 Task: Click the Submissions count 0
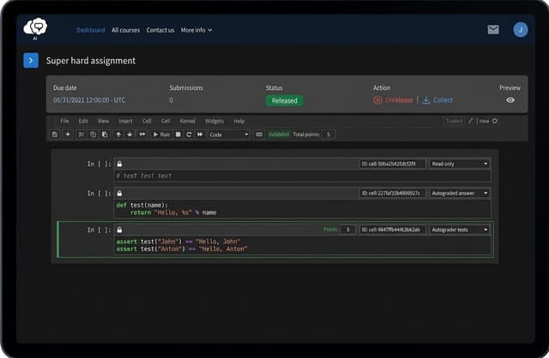(x=171, y=100)
